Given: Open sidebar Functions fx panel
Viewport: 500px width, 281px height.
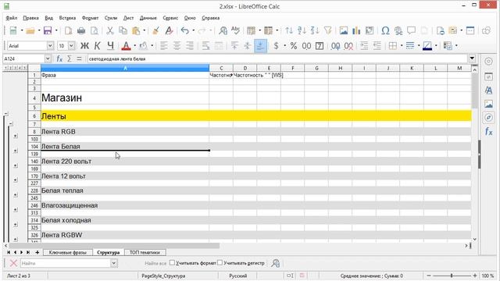Looking at the screenshot, I should tap(488, 131).
